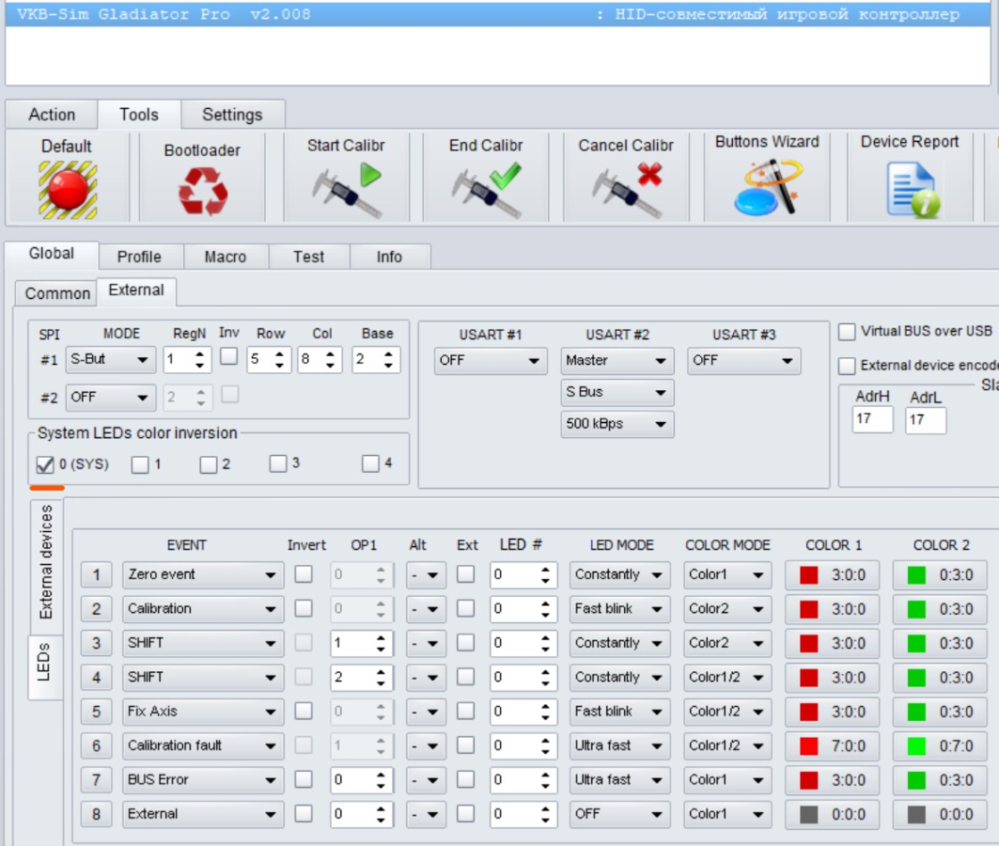
Task: Open the Calibration fault event dropdown
Action: tap(203, 746)
